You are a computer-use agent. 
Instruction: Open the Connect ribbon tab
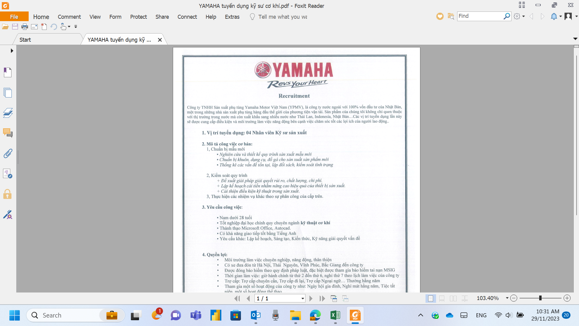click(x=187, y=17)
